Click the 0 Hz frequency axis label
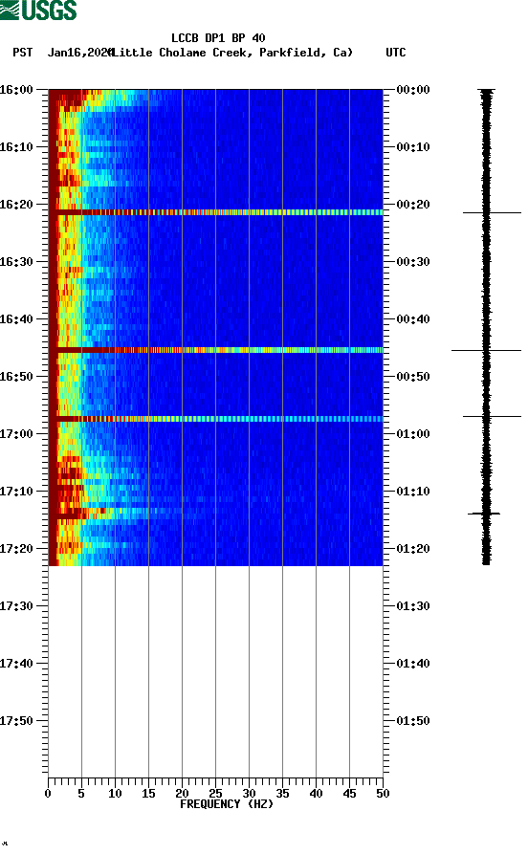Screen dimensions: 528x854 pyautogui.click(x=48, y=794)
